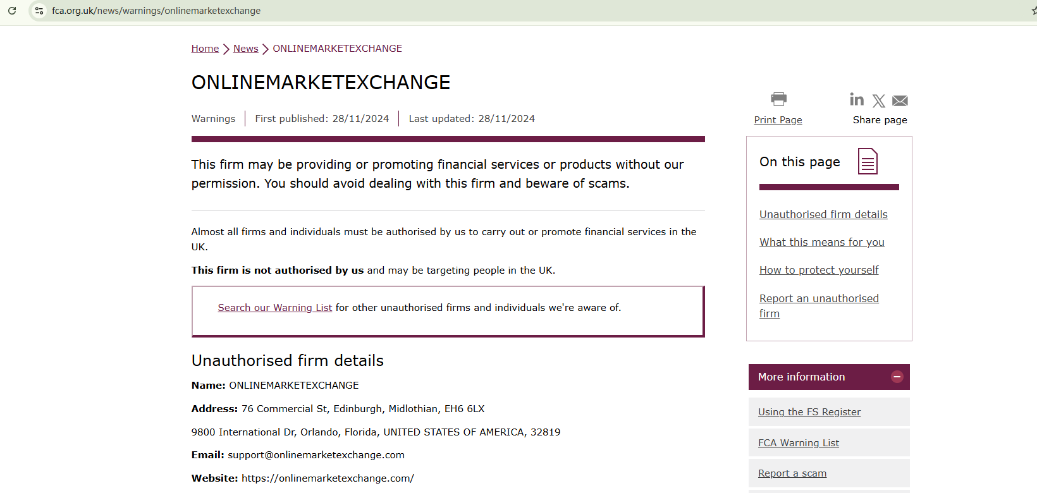1037x493 pixels.
Task: Click the document icon next to On this page
Action: tap(868, 161)
